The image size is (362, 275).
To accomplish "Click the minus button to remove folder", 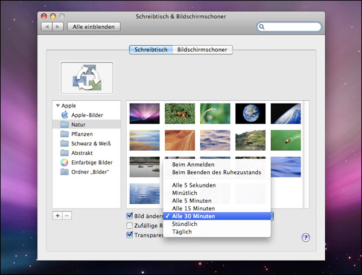I will (67, 215).
